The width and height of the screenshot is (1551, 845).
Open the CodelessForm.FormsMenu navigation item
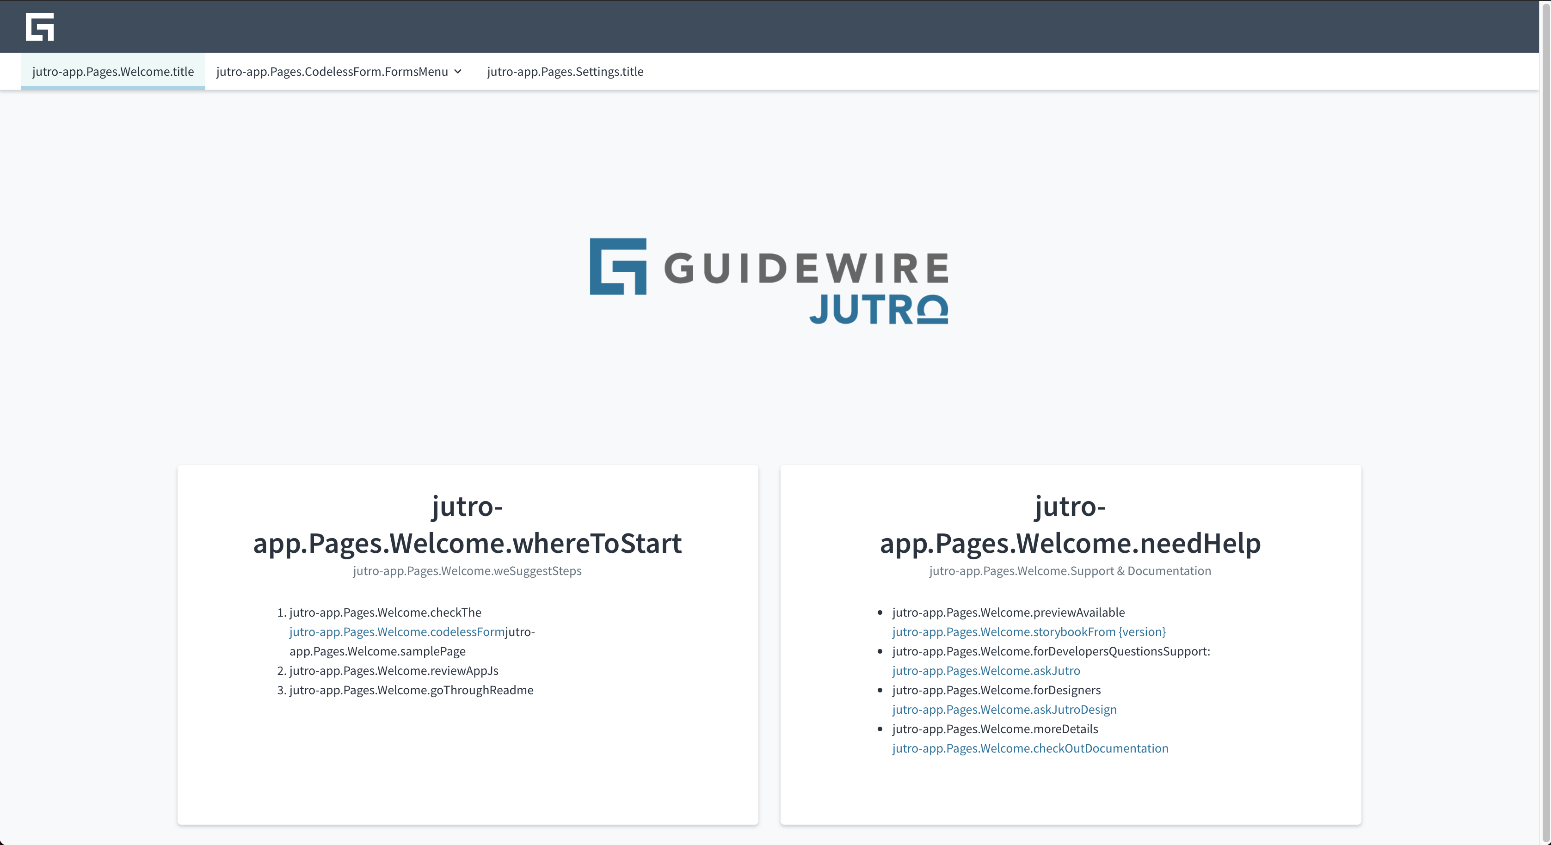[332, 72]
